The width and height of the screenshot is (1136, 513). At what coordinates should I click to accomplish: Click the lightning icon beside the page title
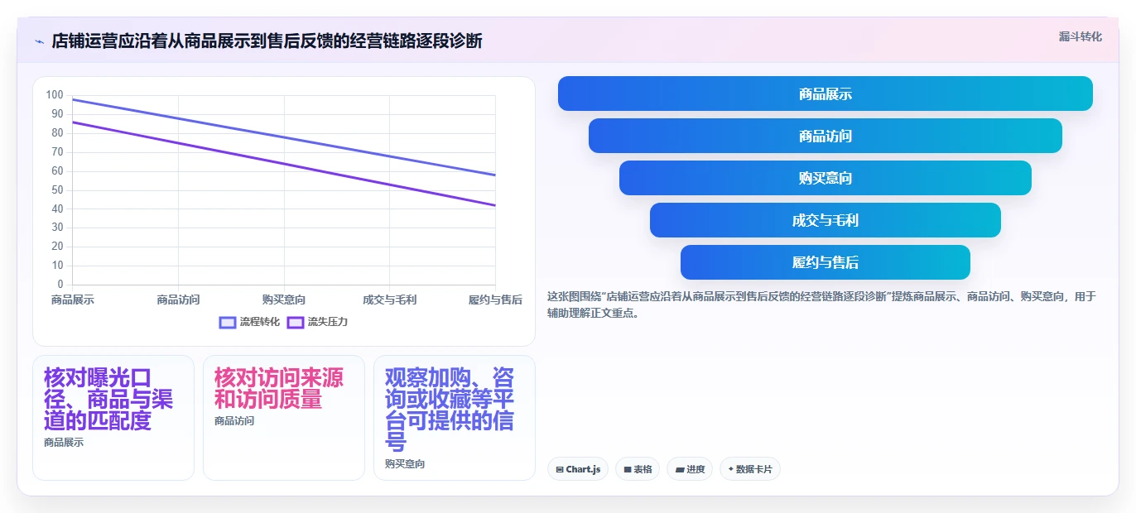point(39,41)
